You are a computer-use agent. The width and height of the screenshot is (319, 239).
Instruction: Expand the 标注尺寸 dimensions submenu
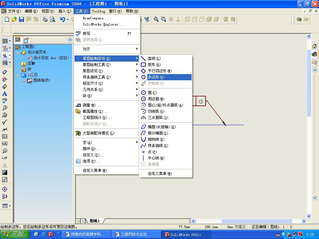107,83
